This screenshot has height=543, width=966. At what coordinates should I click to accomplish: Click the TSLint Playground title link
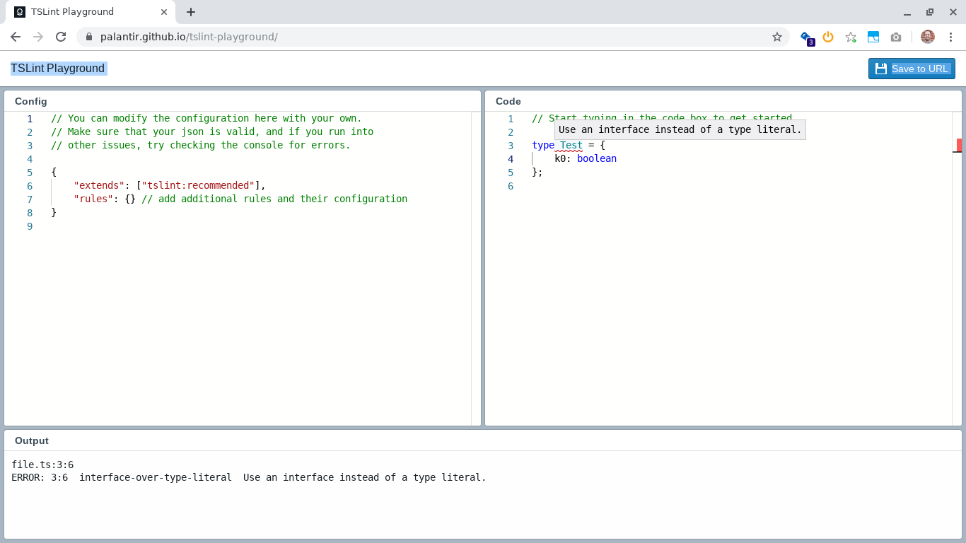pyautogui.click(x=58, y=68)
